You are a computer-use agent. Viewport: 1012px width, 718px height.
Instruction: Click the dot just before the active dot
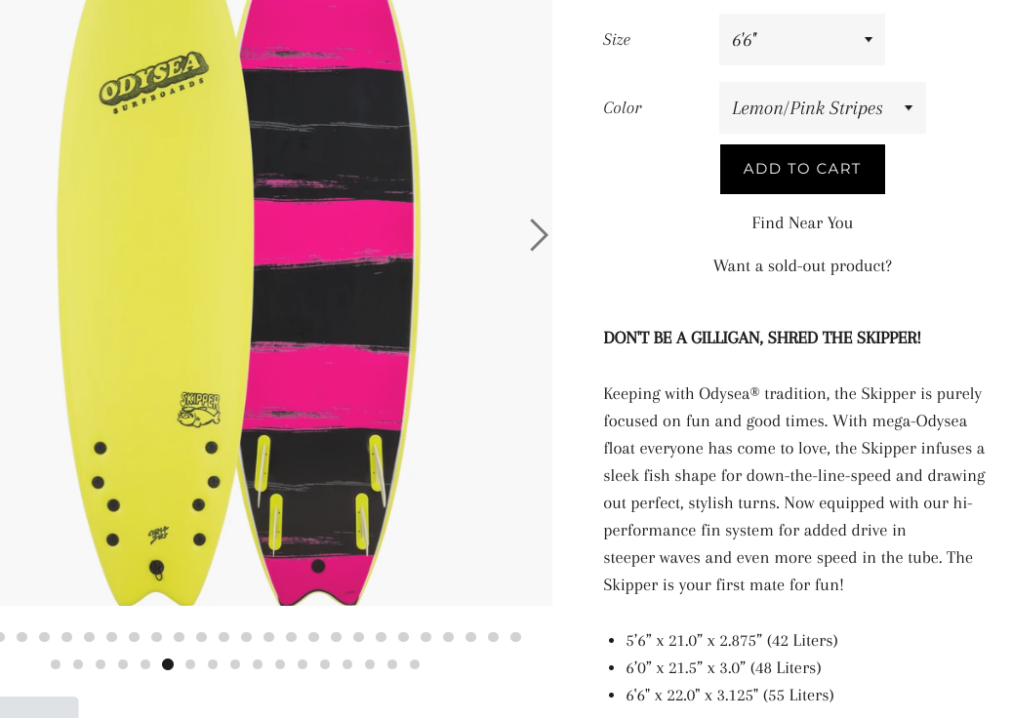145,664
